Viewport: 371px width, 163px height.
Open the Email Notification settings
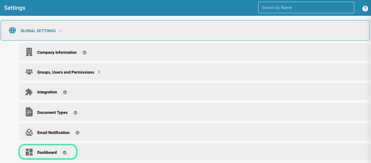click(x=53, y=133)
